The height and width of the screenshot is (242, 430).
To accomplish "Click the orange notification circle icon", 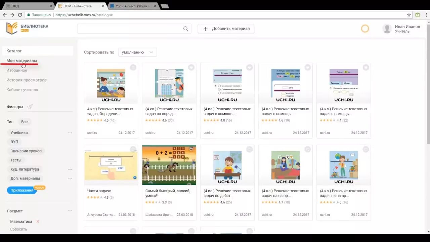I will click(365, 29).
